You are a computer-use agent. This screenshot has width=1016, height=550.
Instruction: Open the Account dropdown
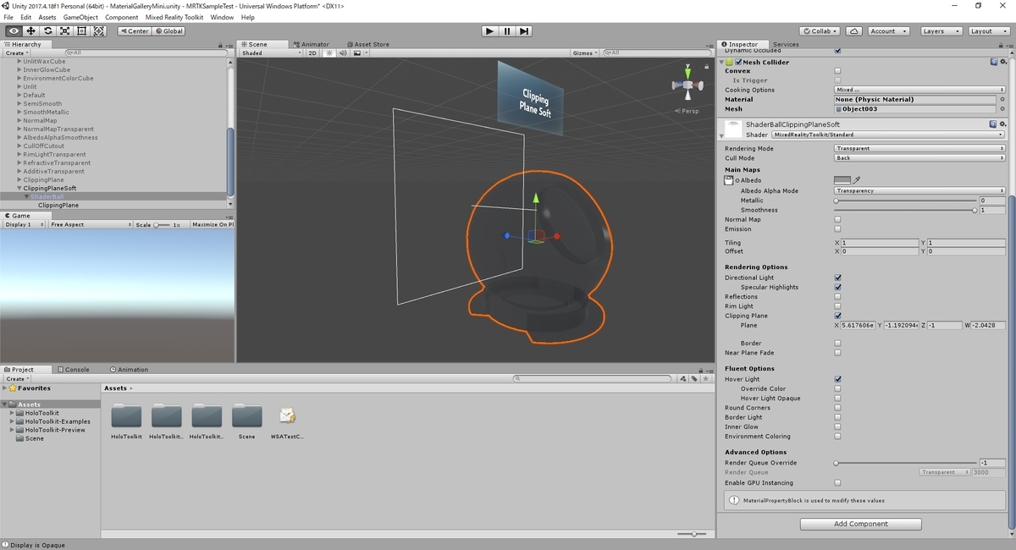[888, 31]
